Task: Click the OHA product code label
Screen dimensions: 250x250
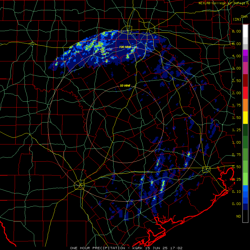Action: tap(244, 16)
